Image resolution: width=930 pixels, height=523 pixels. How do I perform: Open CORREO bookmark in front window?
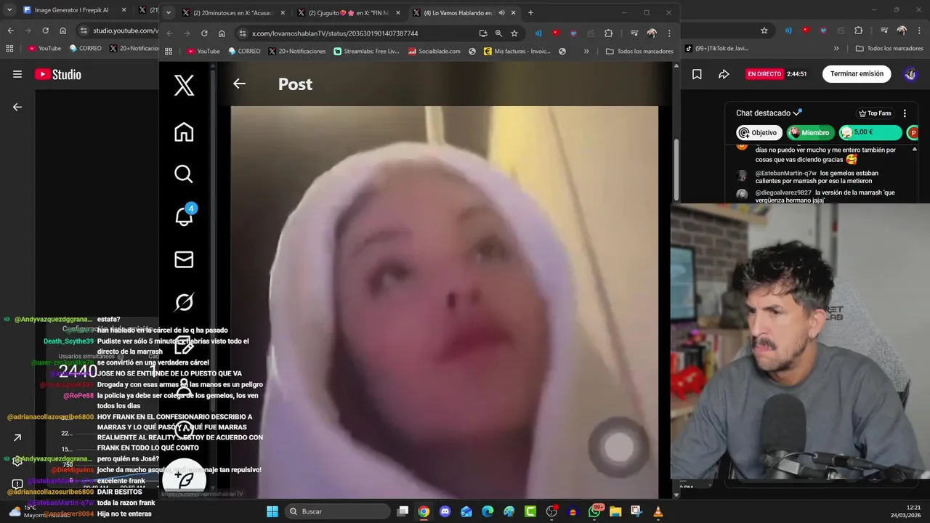point(244,52)
